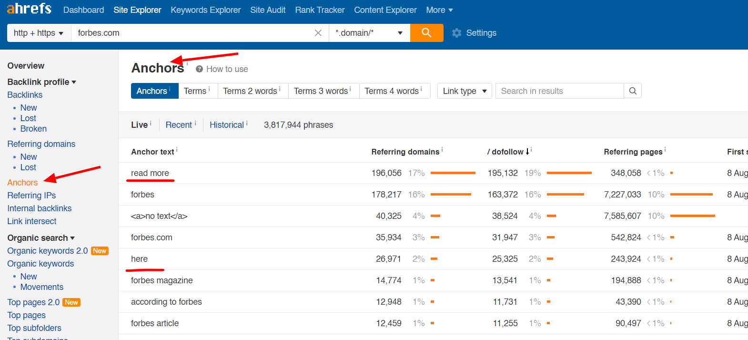Clear the forbes.com search field

(318, 33)
